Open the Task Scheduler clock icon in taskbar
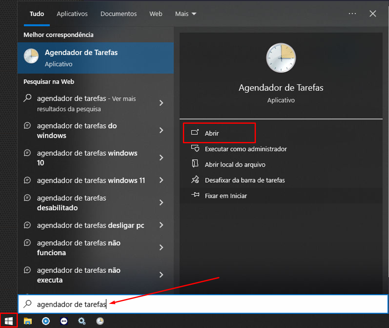Viewport: 389px width, 328px height. click(x=100, y=321)
